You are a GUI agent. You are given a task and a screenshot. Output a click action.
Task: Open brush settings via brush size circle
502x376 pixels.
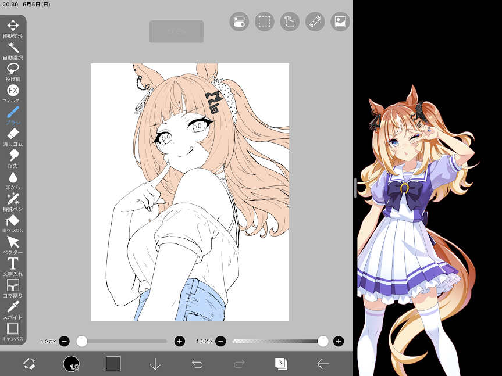(x=72, y=364)
